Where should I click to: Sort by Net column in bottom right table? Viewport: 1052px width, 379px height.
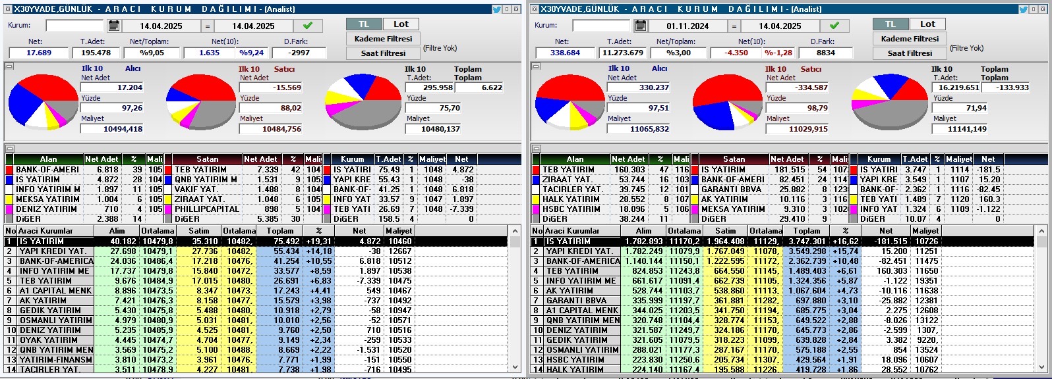tap(886, 231)
